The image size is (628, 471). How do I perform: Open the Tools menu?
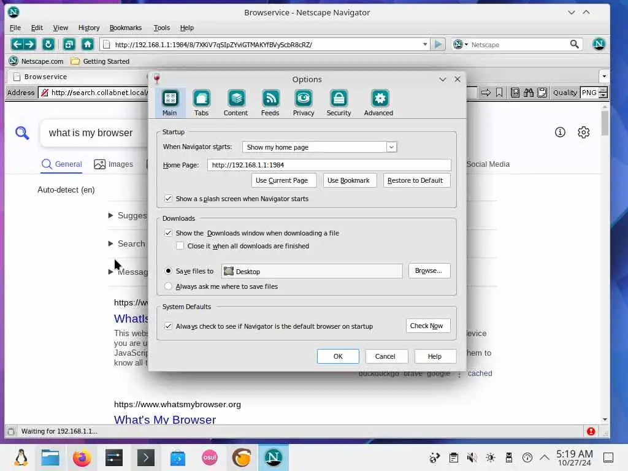(x=162, y=28)
